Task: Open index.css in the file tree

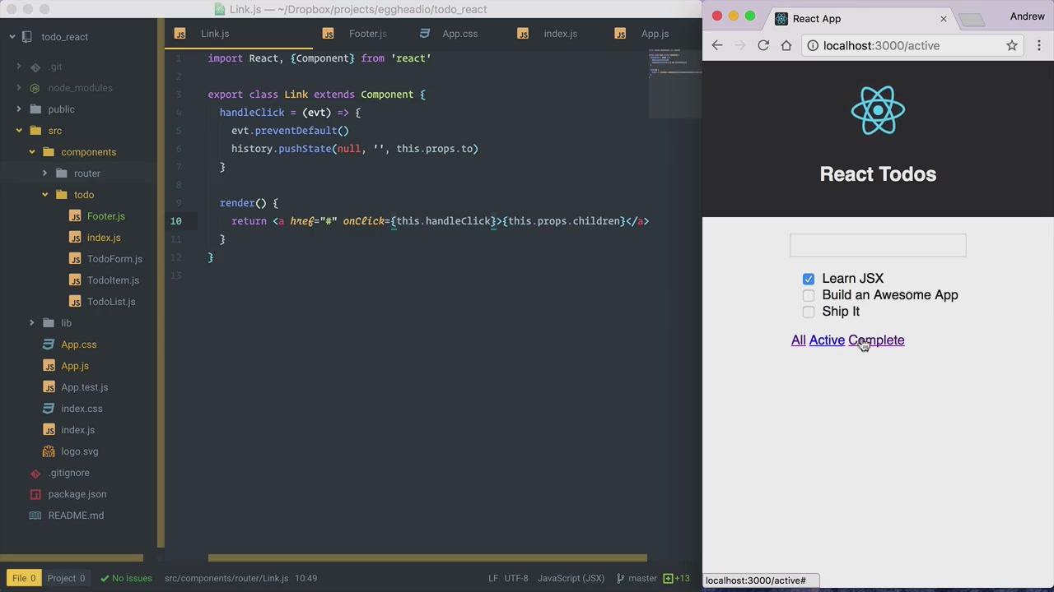Action: coord(82,409)
